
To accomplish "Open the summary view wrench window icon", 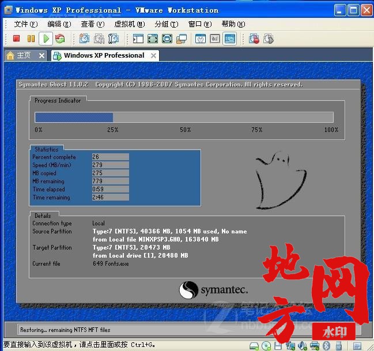I will (201, 39).
